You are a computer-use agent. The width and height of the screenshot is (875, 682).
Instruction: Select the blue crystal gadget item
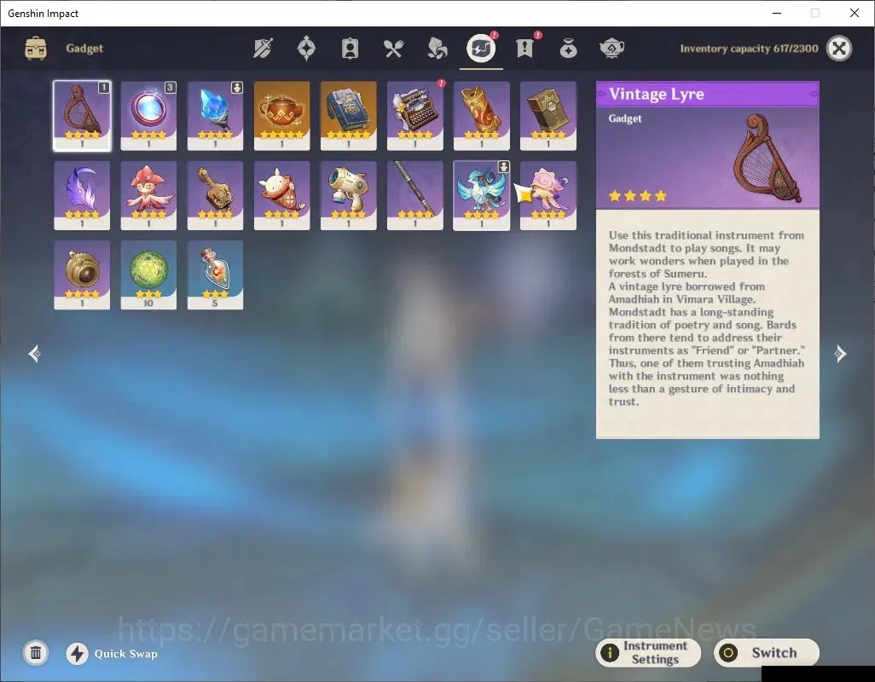[215, 115]
